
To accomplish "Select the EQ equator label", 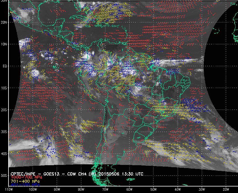I will point(5,66).
